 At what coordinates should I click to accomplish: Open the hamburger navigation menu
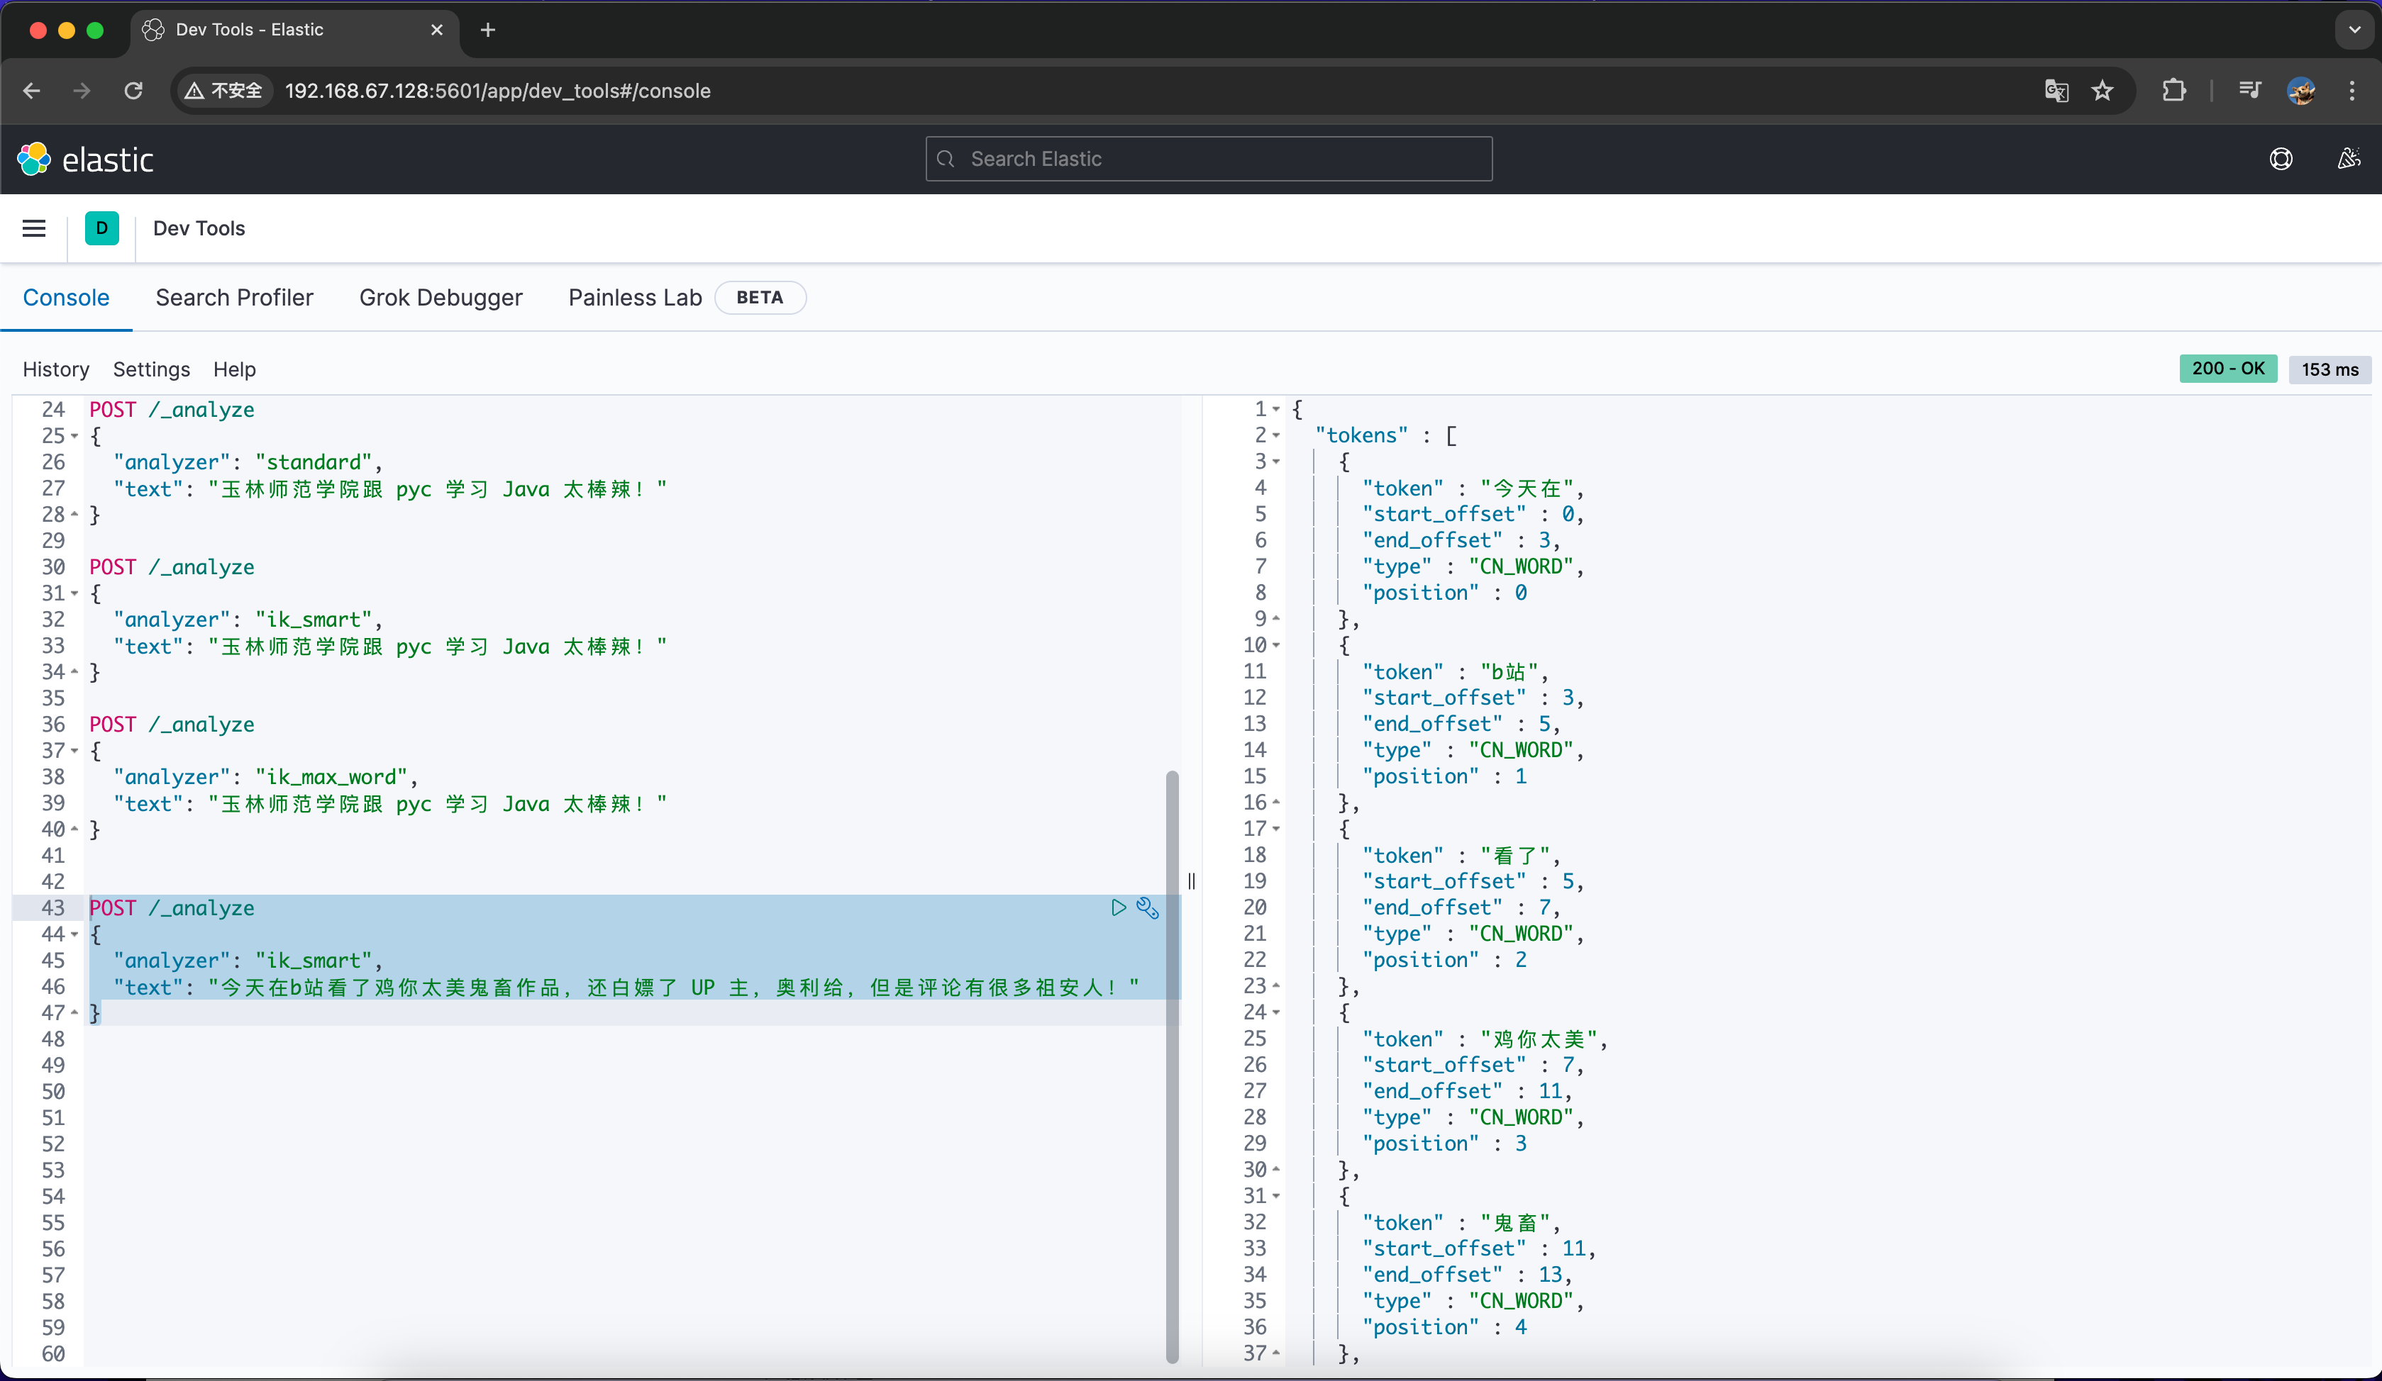tap(34, 228)
